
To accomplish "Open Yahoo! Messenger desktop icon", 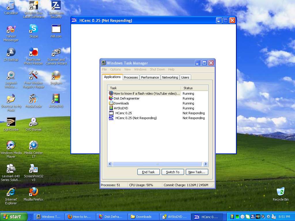I will pyautogui.click(x=11, y=33).
